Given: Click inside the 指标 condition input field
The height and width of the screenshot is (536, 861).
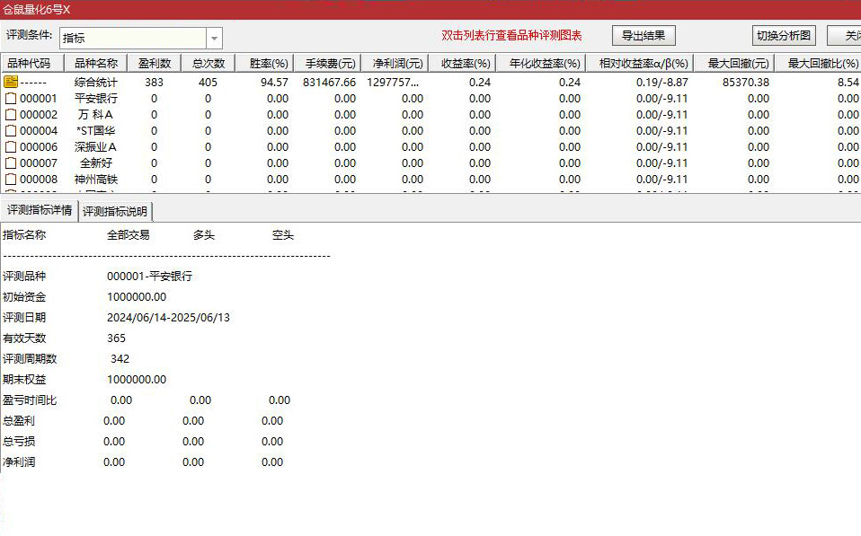Looking at the screenshot, I should 126,38.
